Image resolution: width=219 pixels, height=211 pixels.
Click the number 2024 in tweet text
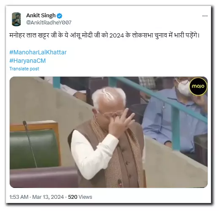tap(116, 35)
